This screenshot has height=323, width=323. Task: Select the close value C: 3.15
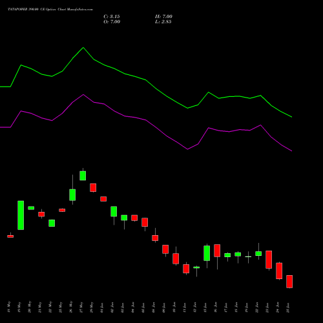point(112,17)
